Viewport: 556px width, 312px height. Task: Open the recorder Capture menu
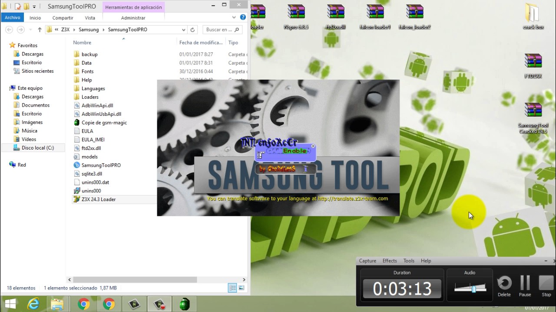coord(367,261)
